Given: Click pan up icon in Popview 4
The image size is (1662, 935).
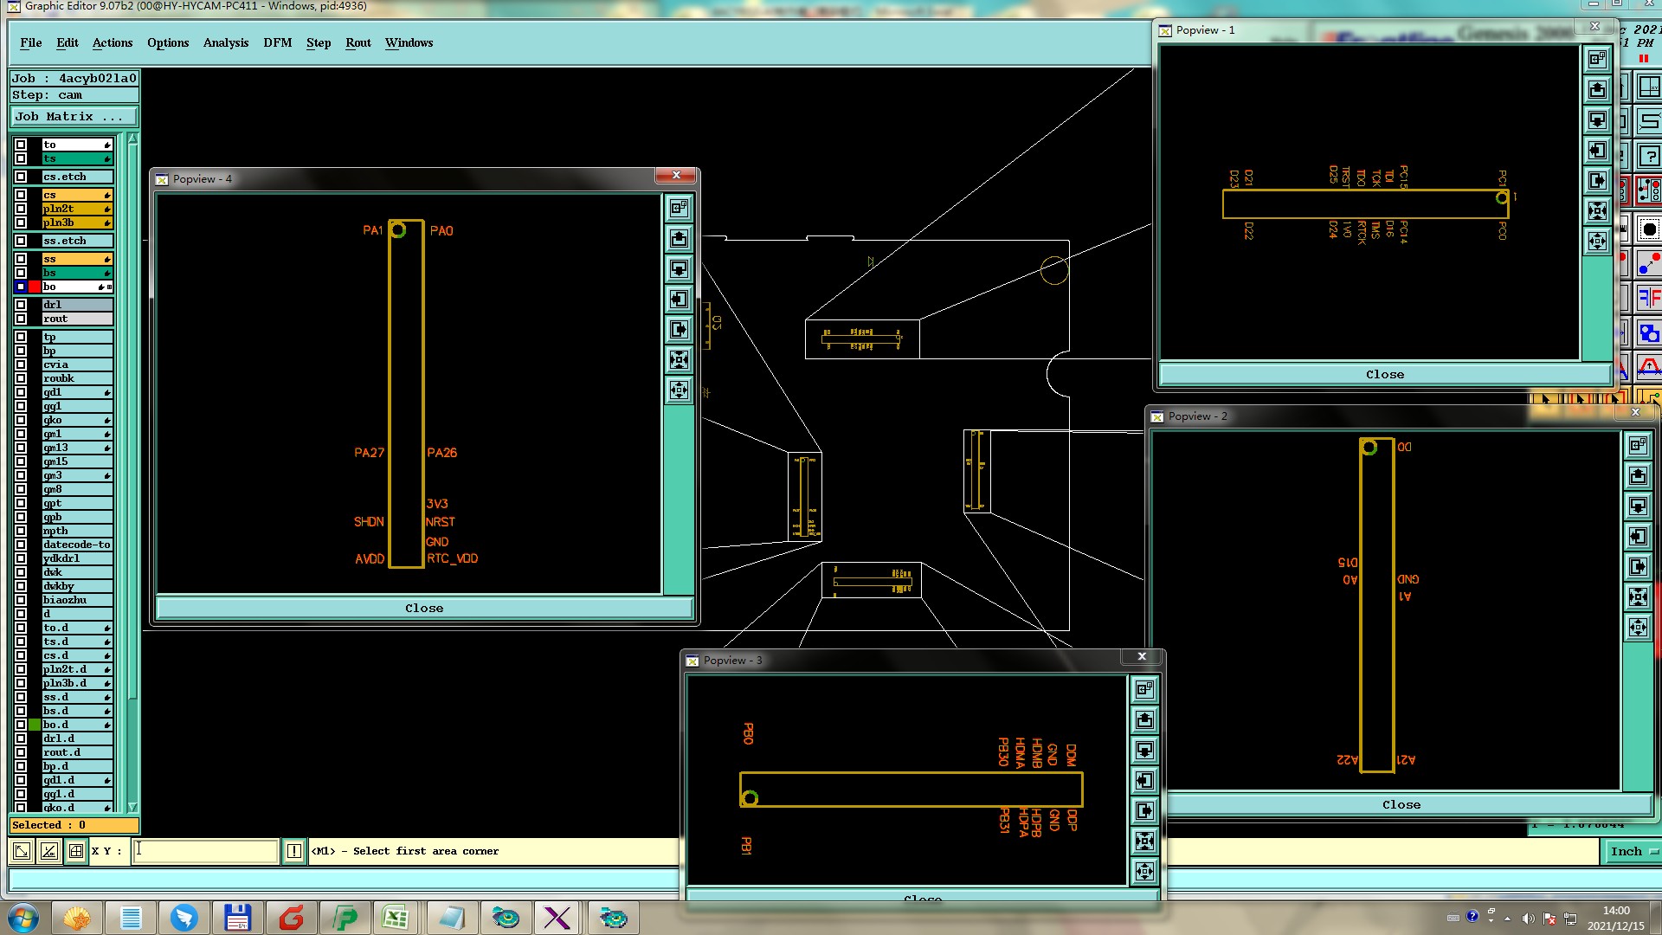Looking at the screenshot, I should (679, 238).
